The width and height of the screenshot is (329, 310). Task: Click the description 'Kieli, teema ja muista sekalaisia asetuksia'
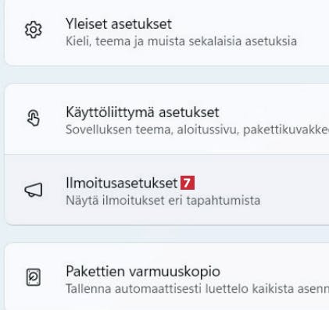(181, 41)
